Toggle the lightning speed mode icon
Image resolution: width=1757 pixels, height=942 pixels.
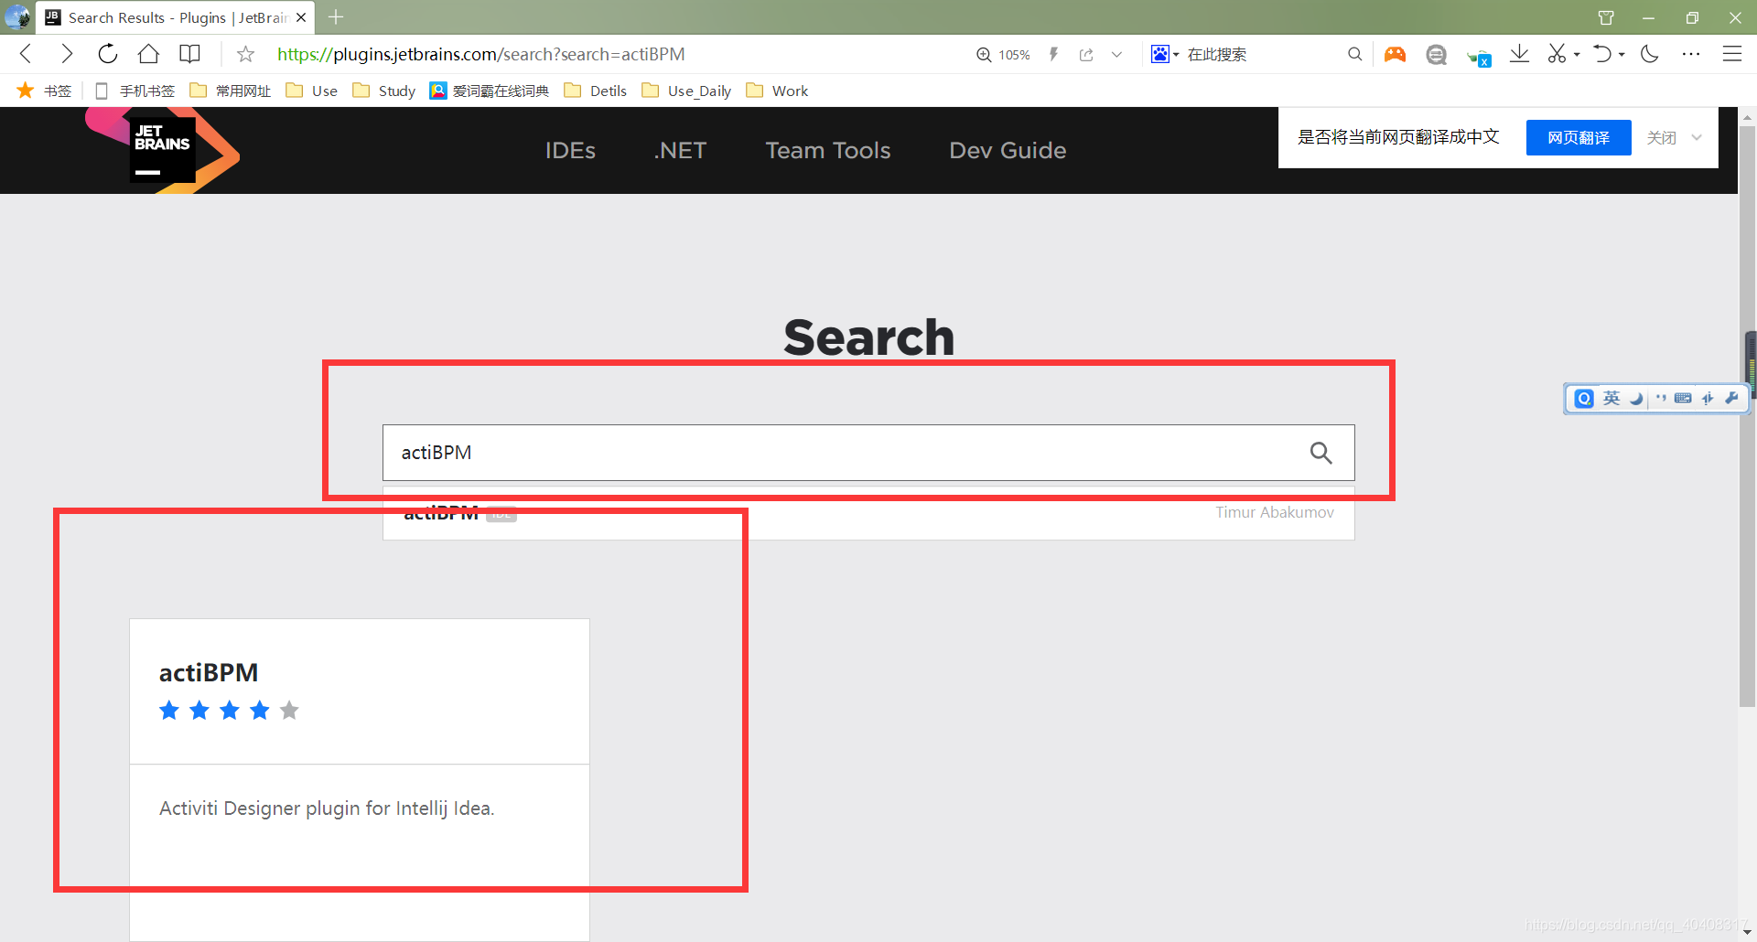pos(1053,55)
